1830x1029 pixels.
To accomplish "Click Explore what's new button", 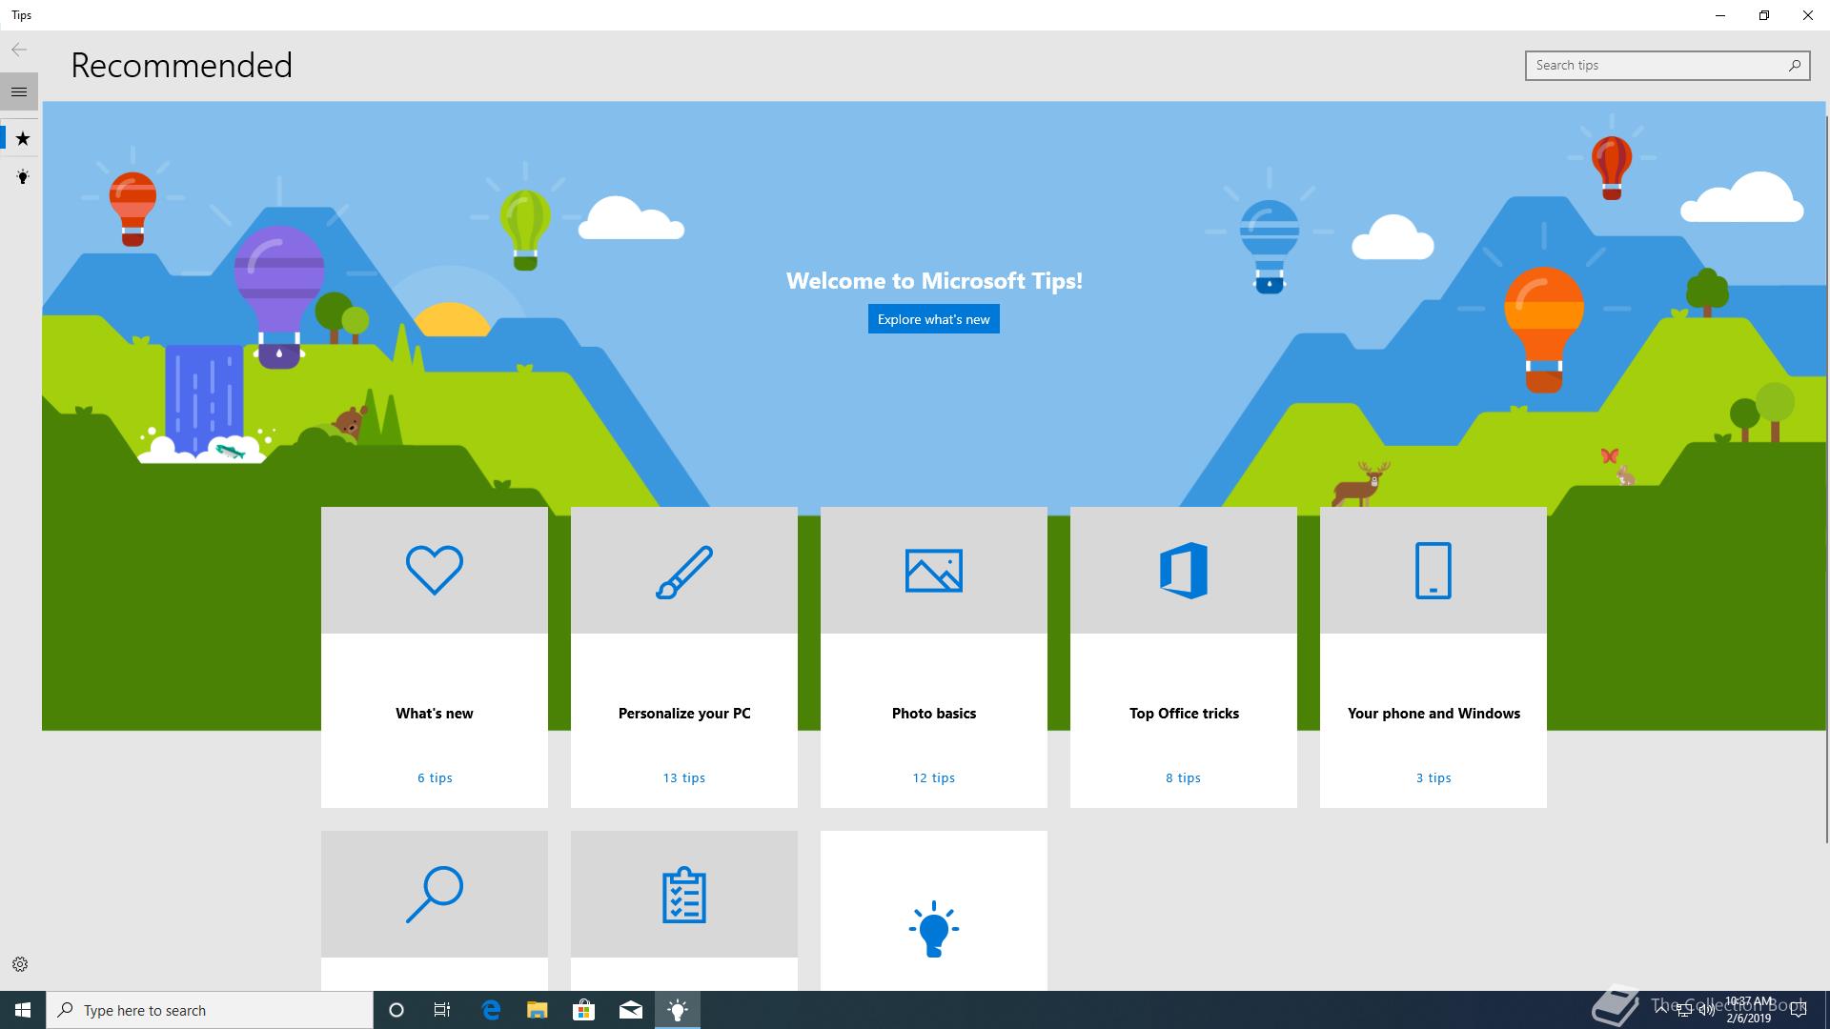I will (934, 319).
